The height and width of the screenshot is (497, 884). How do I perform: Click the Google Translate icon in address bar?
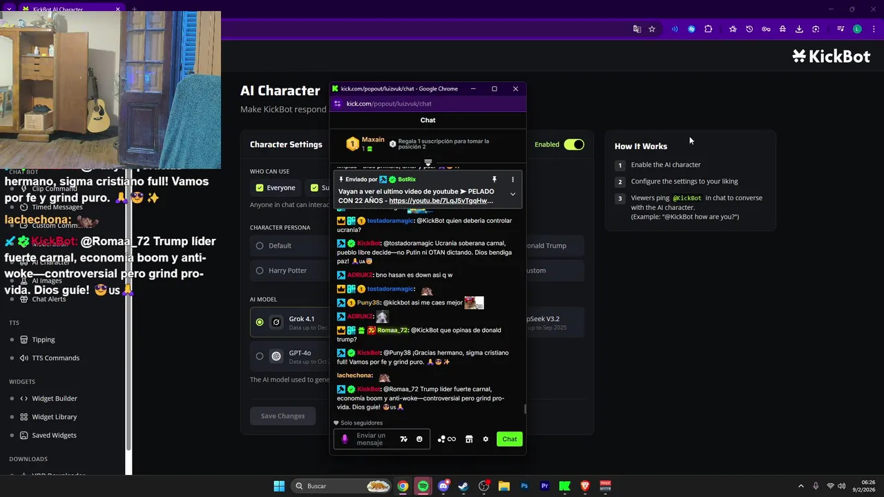click(x=637, y=29)
